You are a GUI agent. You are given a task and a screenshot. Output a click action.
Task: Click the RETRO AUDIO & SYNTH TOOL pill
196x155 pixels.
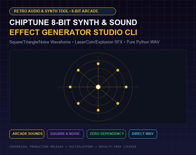(x=63, y=11)
